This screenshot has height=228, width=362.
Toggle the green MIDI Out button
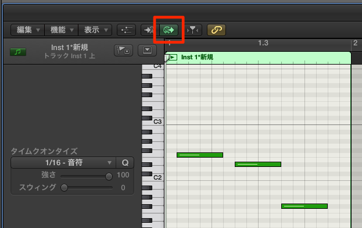click(x=169, y=30)
